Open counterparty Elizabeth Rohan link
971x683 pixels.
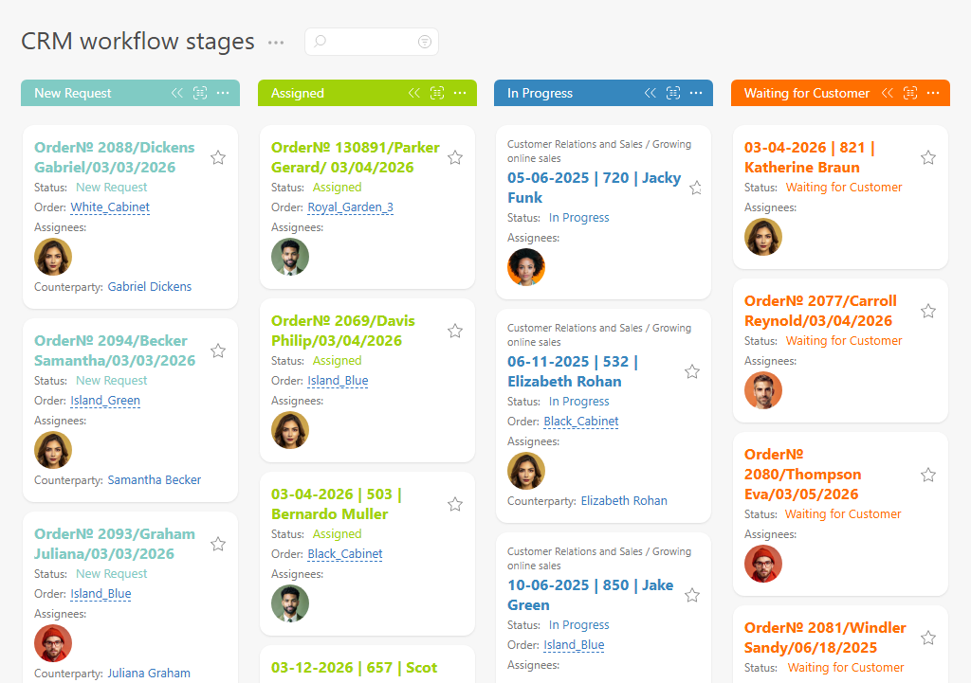[624, 500]
